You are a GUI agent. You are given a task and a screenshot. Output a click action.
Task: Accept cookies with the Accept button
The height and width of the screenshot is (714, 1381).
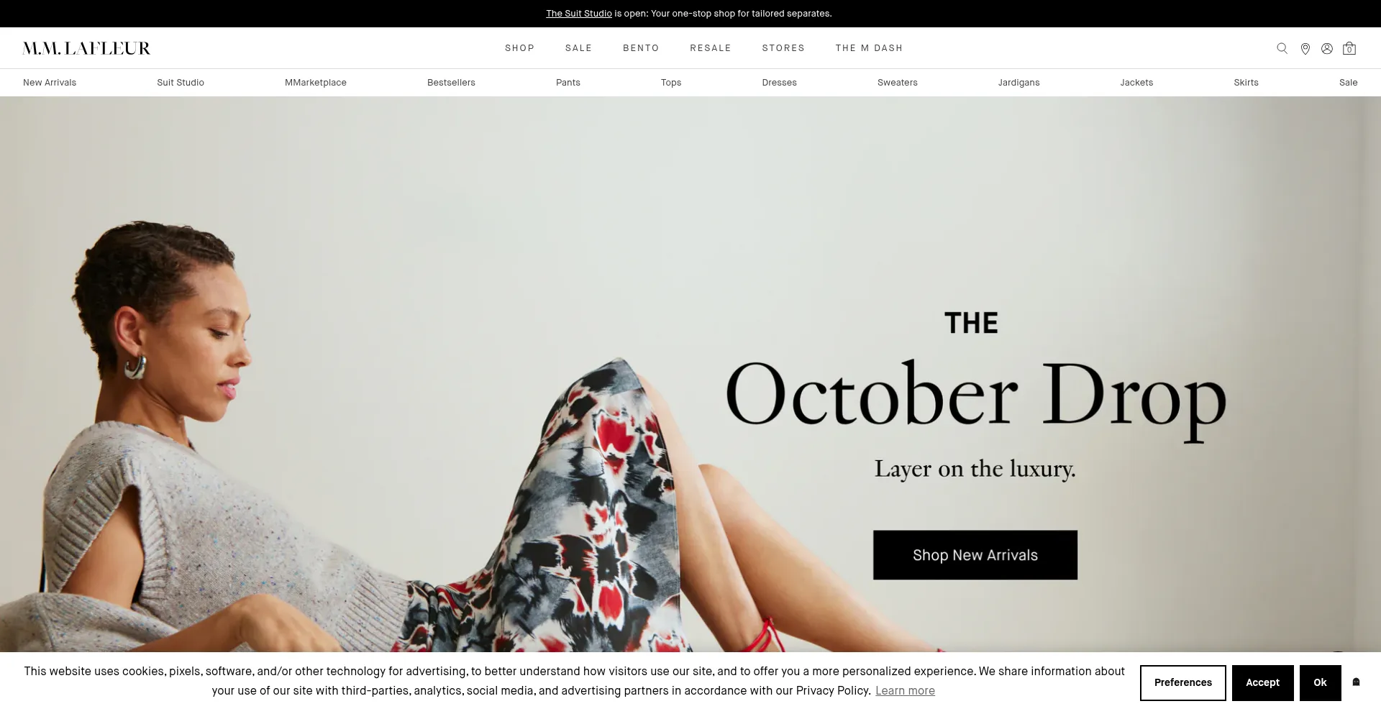[1262, 682]
